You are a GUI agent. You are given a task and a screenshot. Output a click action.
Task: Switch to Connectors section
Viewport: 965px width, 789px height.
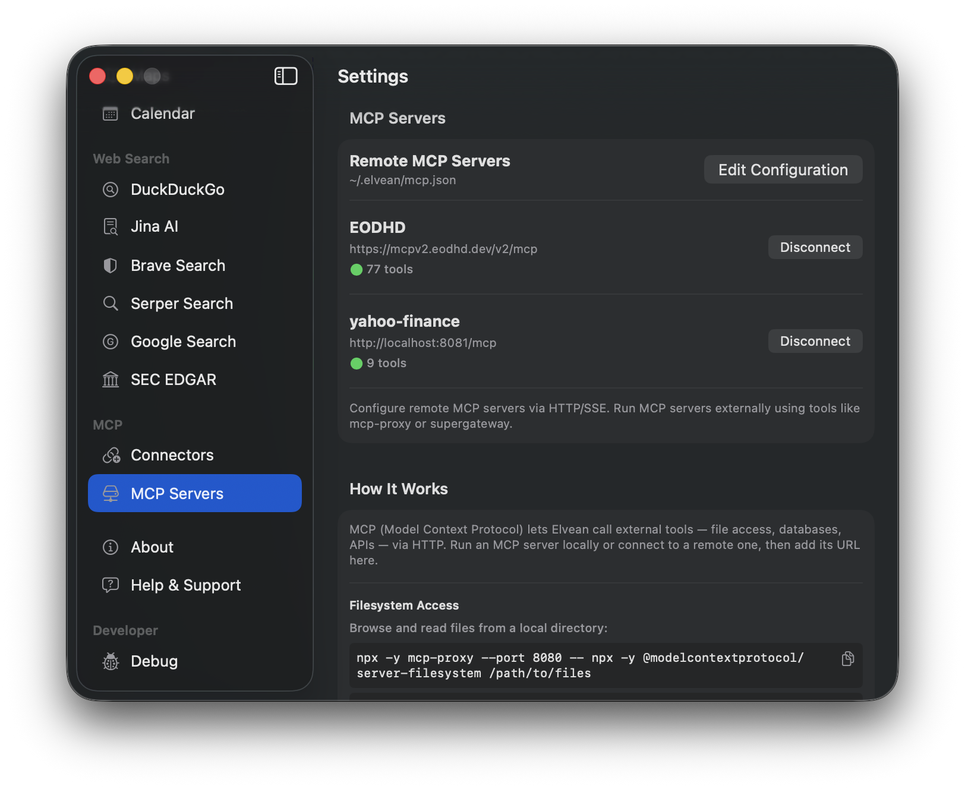click(194, 455)
